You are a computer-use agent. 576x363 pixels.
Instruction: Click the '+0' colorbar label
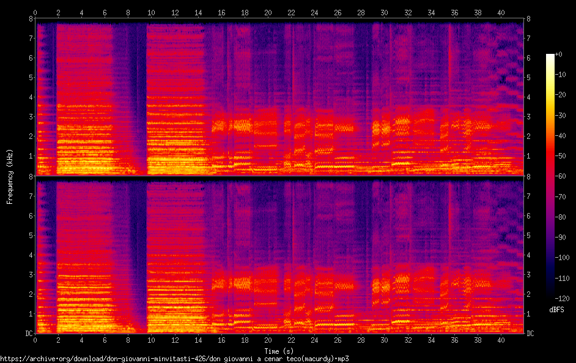(x=558, y=54)
